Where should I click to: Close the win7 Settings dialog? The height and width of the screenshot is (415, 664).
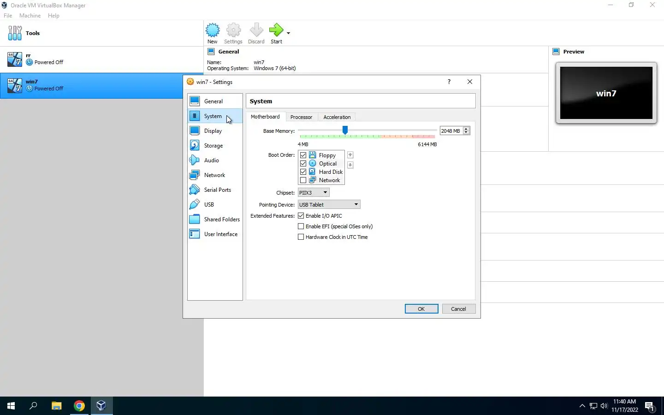click(x=470, y=82)
